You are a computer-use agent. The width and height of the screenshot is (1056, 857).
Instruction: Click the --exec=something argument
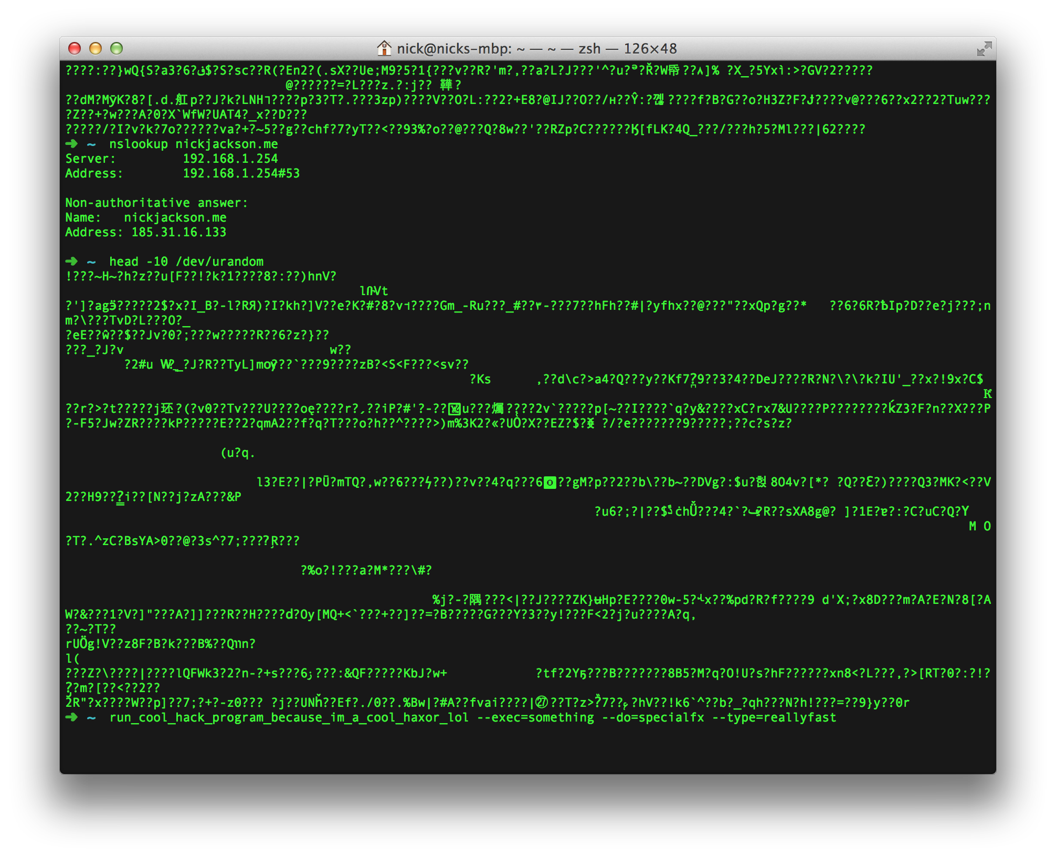[536, 717]
